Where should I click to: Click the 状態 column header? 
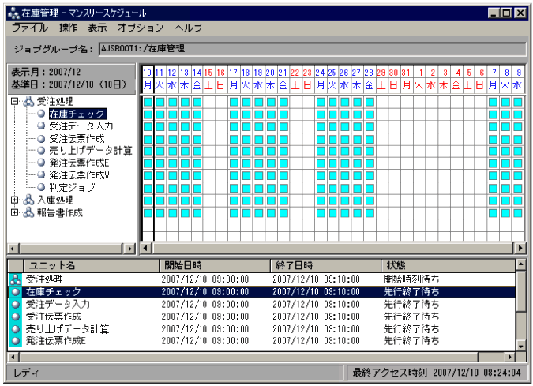coord(449,265)
